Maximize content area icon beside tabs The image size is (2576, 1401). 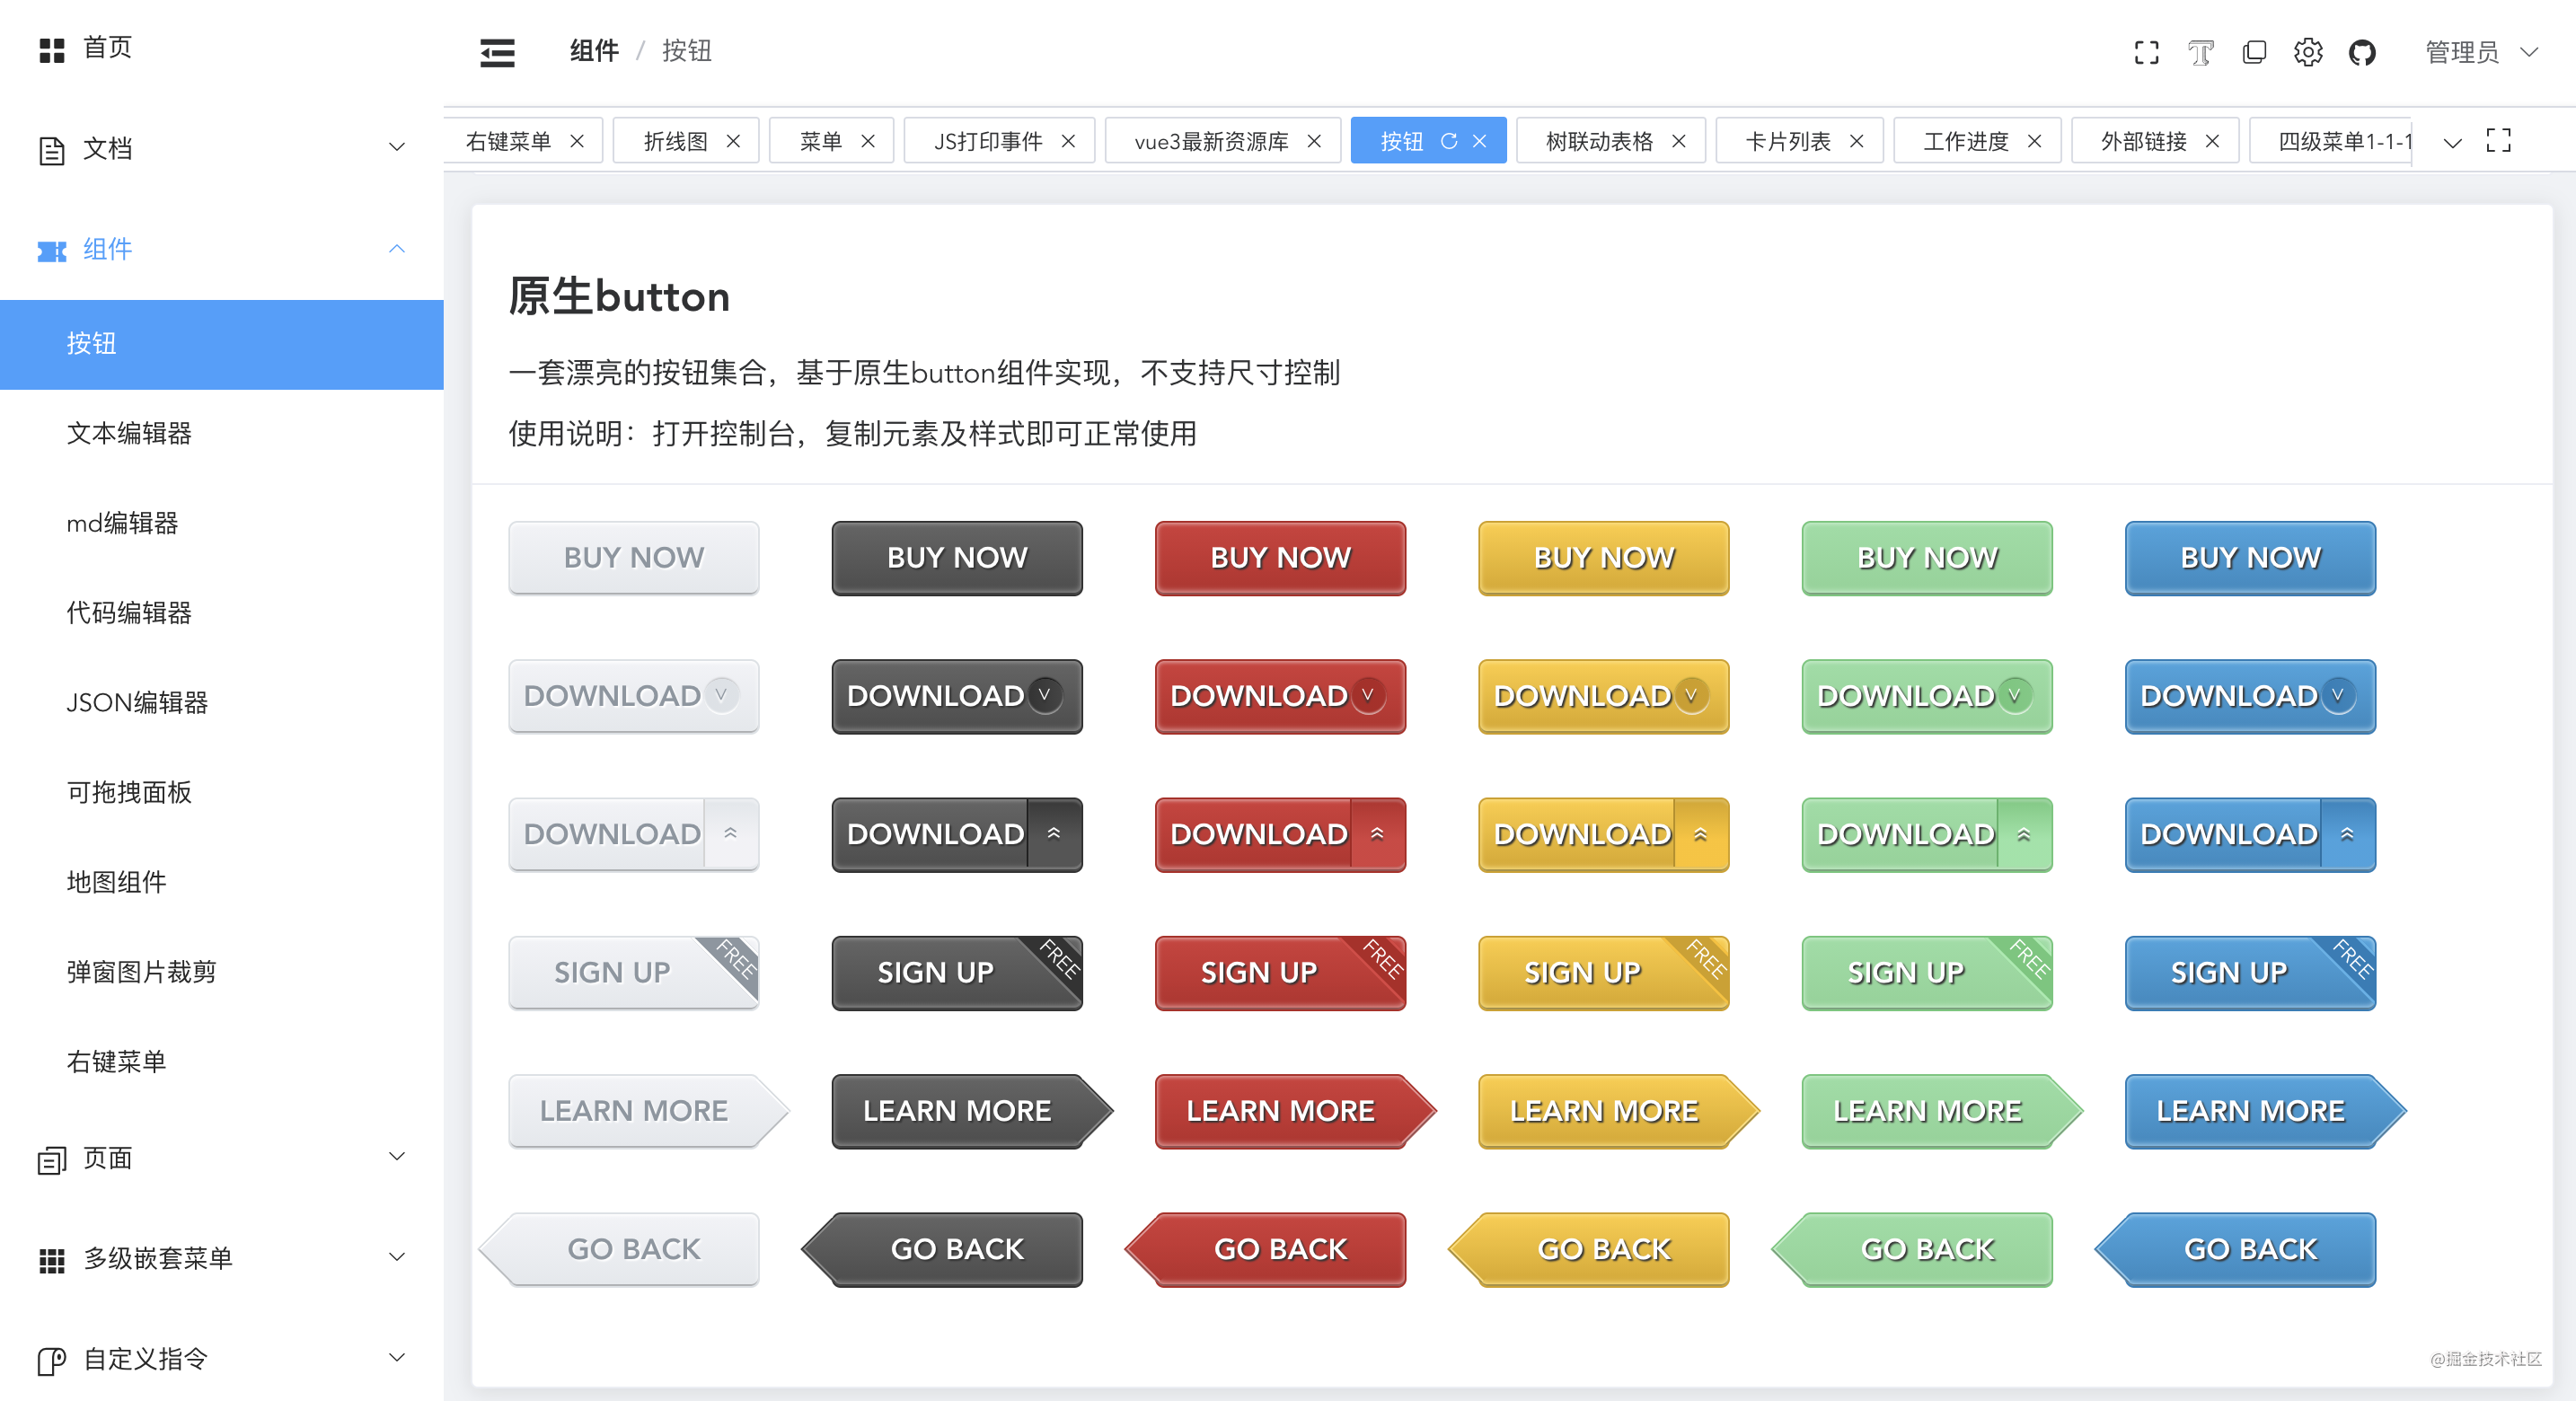coord(2498,141)
